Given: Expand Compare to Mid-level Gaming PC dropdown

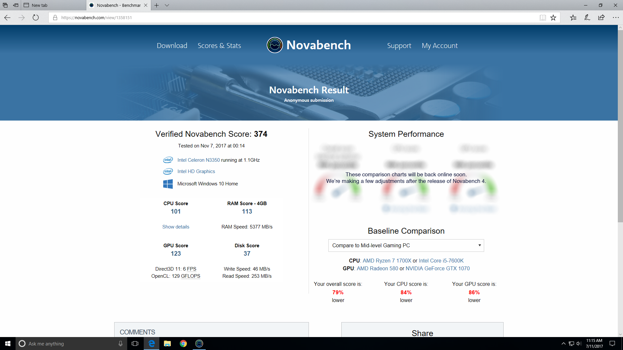Looking at the screenshot, I should (406, 245).
